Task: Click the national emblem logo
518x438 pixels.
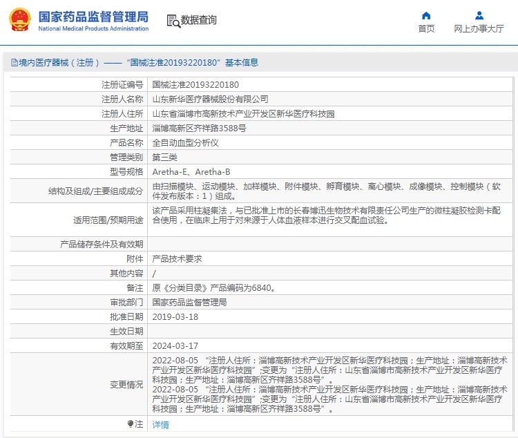Action: pyautogui.click(x=20, y=20)
